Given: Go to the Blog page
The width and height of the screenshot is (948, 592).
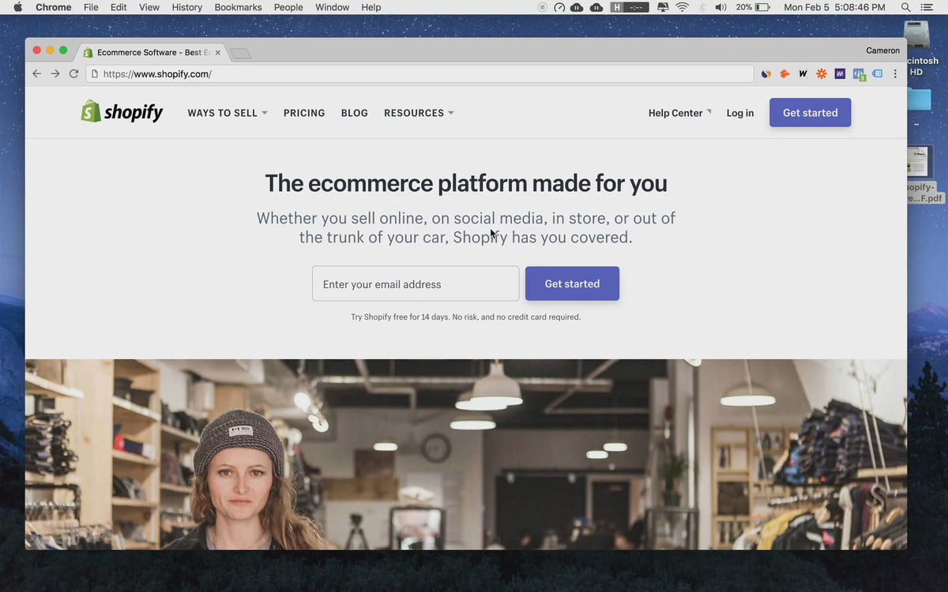Looking at the screenshot, I should click(x=355, y=113).
